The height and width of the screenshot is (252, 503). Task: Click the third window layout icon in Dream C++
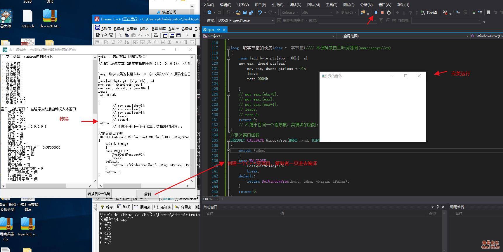178,35
